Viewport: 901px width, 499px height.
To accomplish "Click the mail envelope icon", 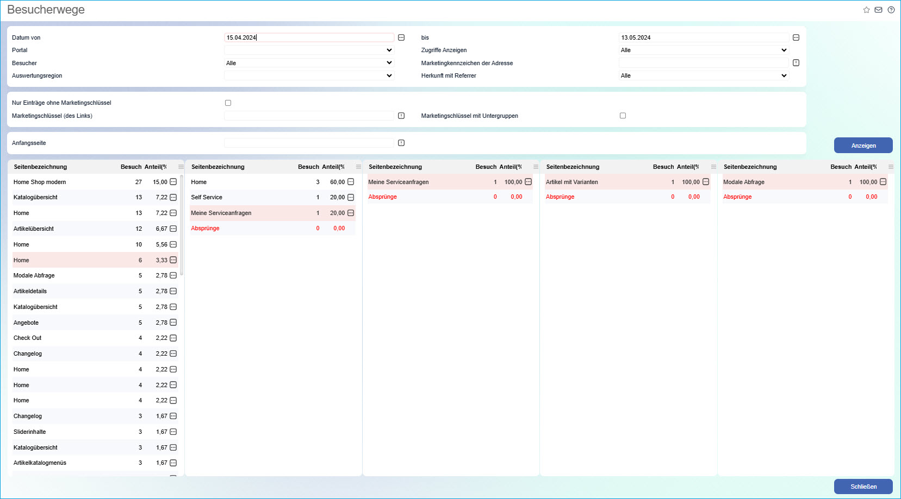I will 878,10.
